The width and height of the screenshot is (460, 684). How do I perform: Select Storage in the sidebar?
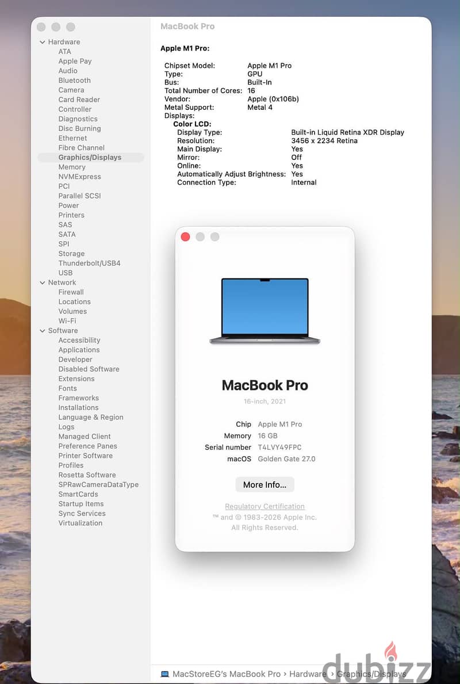pyautogui.click(x=71, y=254)
